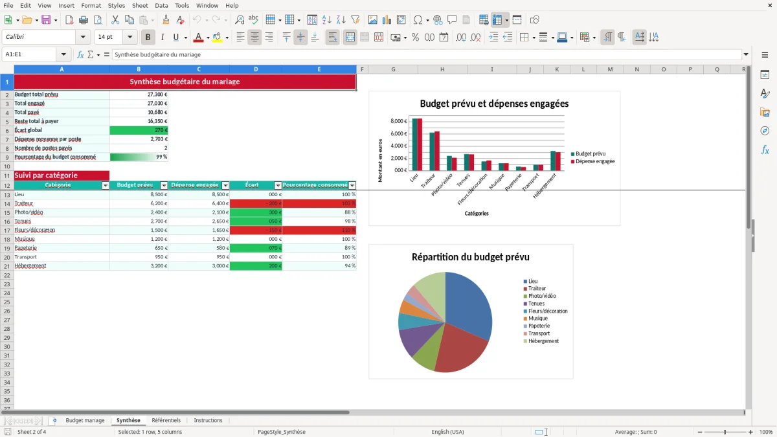
Task: Export directly as PDF
Action: tap(69, 20)
